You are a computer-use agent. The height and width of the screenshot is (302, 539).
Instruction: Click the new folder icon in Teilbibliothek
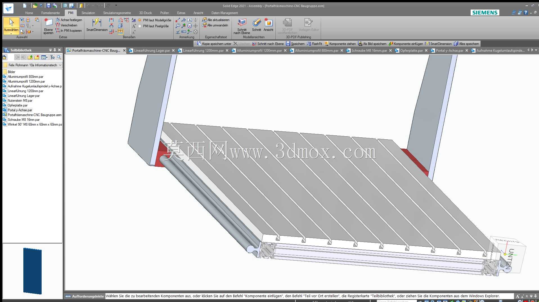tap(37, 57)
